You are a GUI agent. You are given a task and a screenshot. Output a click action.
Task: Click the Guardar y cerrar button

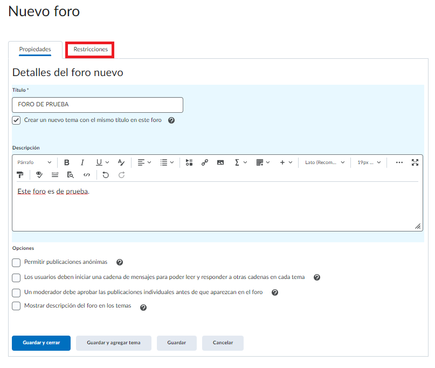click(41, 343)
